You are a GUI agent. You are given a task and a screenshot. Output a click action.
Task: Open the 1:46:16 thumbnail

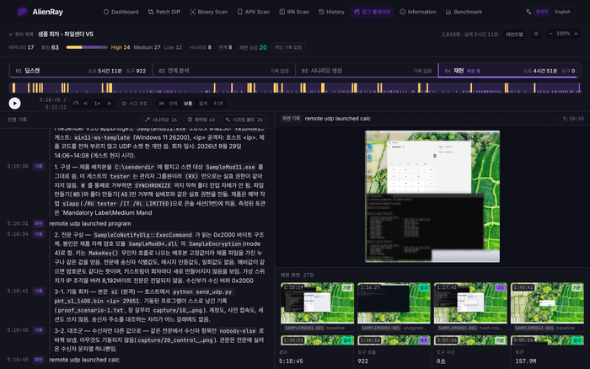(394, 340)
